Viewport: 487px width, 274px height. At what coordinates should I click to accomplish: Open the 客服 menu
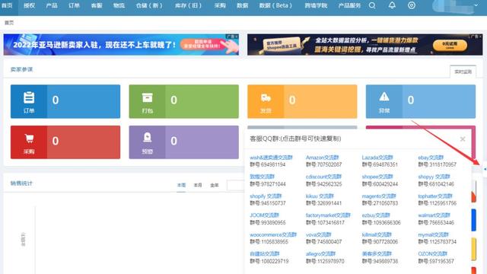point(97,5)
